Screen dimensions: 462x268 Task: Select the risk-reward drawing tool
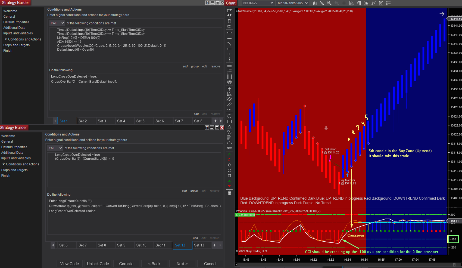click(x=229, y=16)
